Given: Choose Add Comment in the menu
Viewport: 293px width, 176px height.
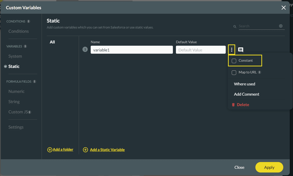Looking at the screenshot, I should [x=247, y=94].
